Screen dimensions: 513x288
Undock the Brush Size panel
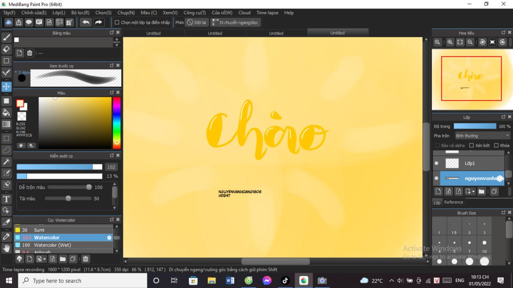coord(503,212)
